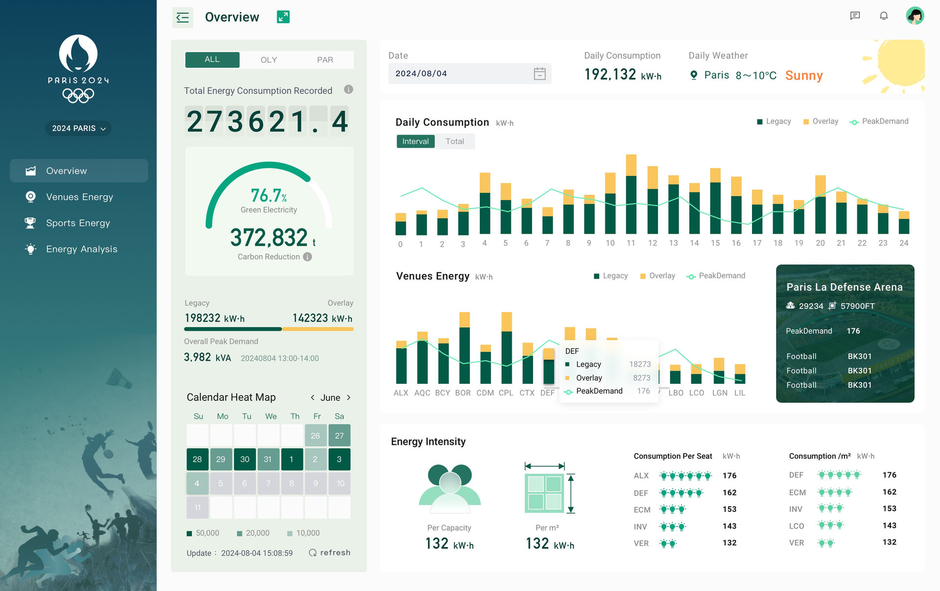Click Carbon Reduction info icon
The height and width of the screenshot is (591, 940).
point(307,257)
